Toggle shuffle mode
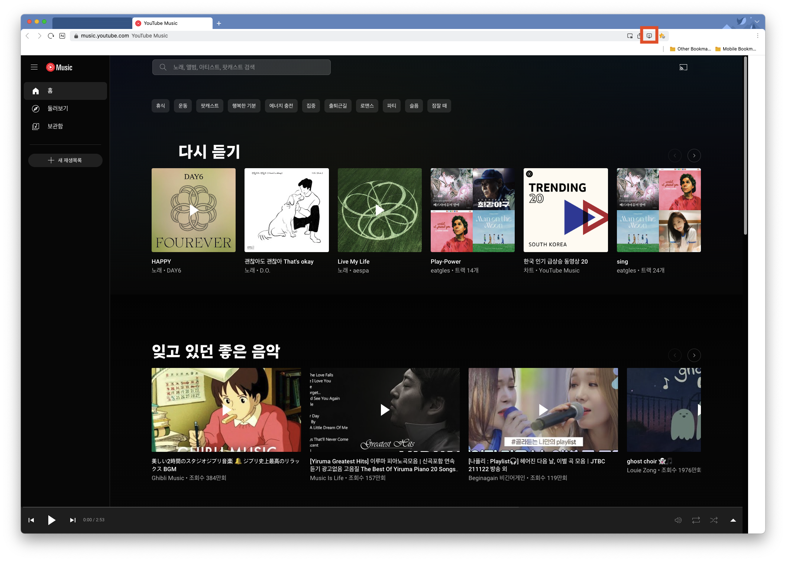786x561 pixels. point(714,520)
